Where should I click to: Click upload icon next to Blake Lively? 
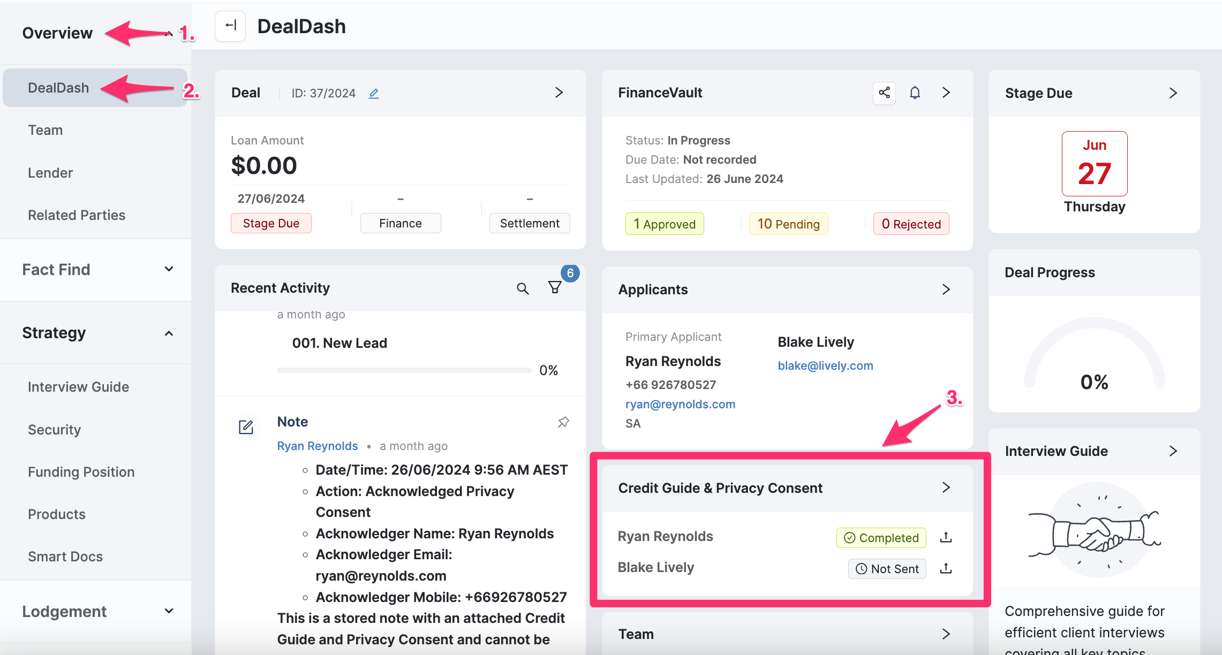point(946,568)
